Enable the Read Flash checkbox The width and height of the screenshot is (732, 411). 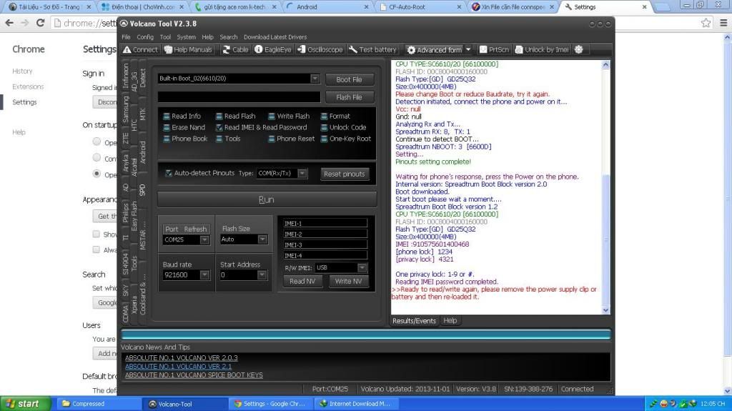tap(219, 117)
